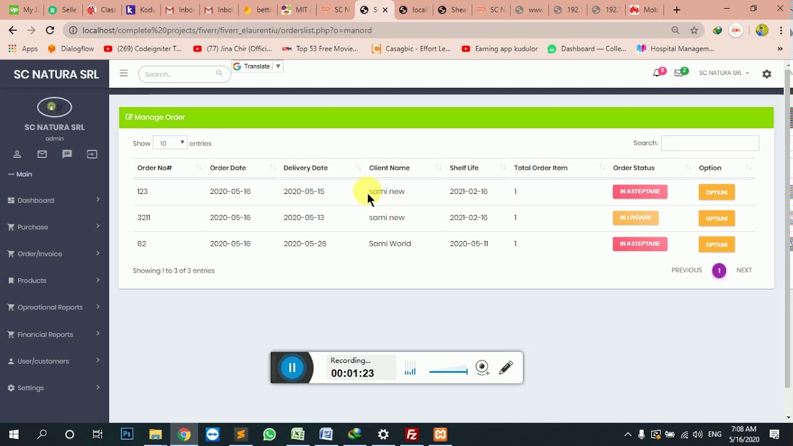Sort table by Shelf Life column
Image resolution: width=793 pixels, height=446 pixels.
click(x=477, y=168)
